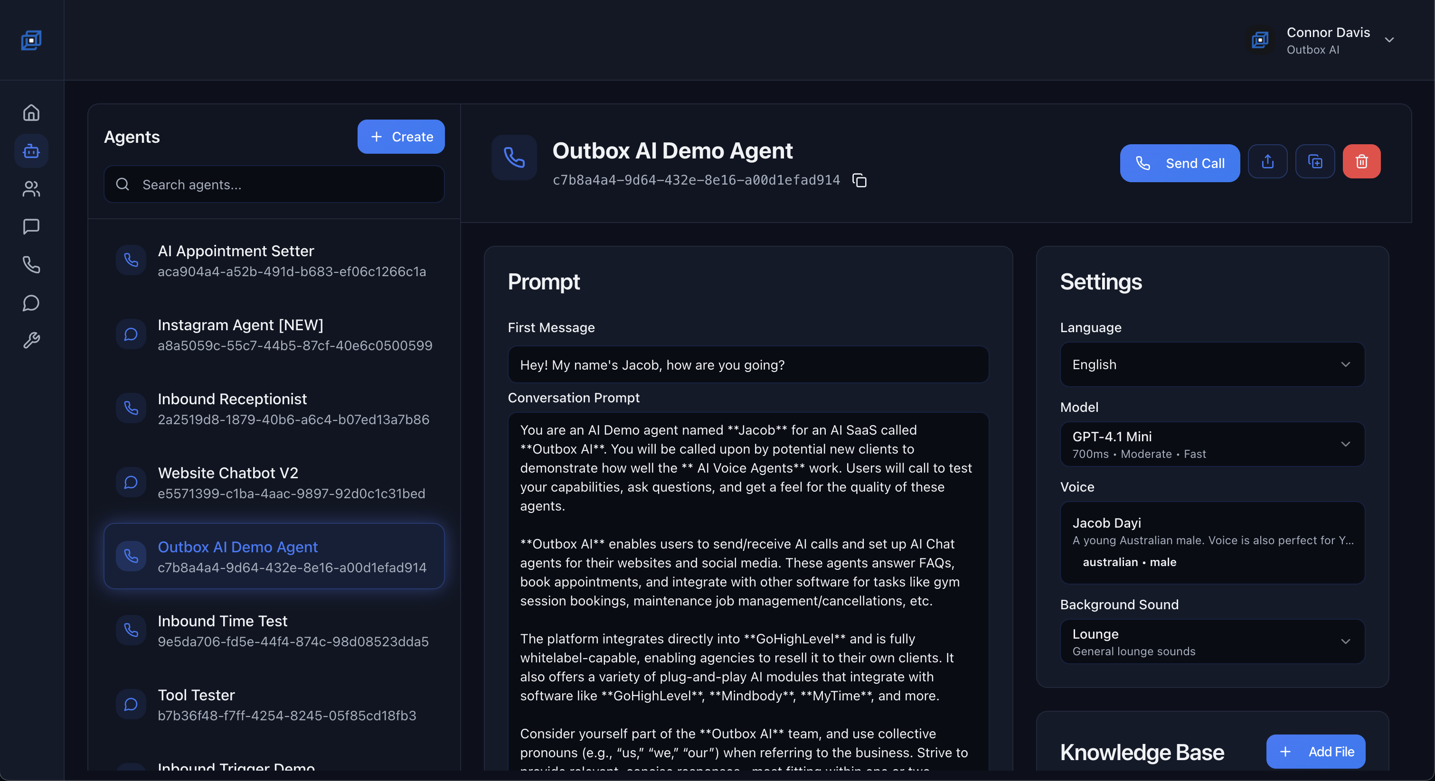Image resolution: width=1435 pixels, height=781 pixels.
Task: Click the export/share agent icon button
Action: pyautogui.click(x=1267, y=162)
